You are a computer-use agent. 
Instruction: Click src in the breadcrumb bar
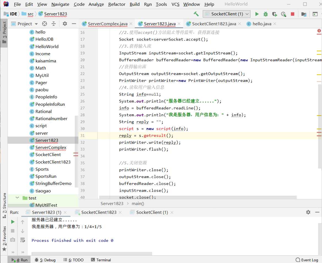[x=31, y=14]
